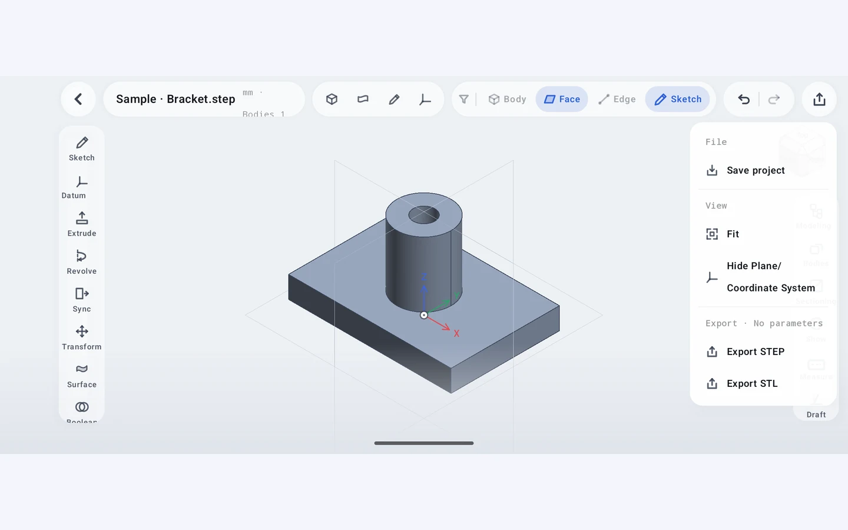The width and height of the screenshot is (848, 530).
Task: Click the cube icon in the top toolbar
Action: coord(332,99)
